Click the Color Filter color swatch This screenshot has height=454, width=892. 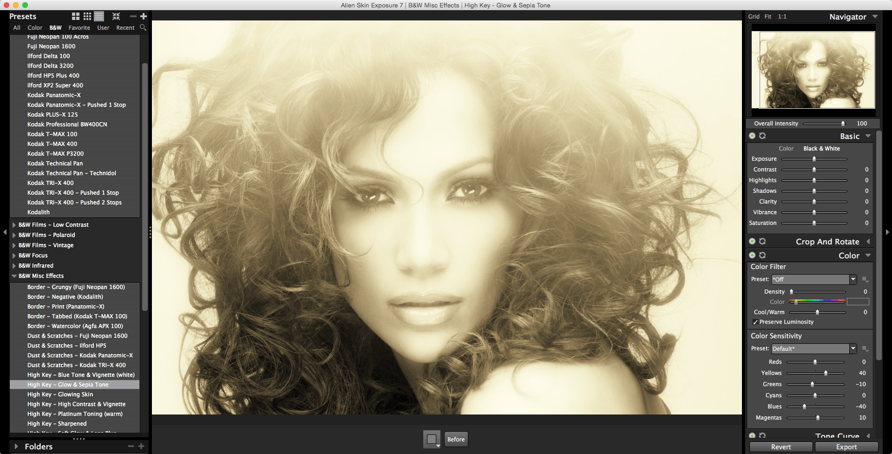click(858, 302)
